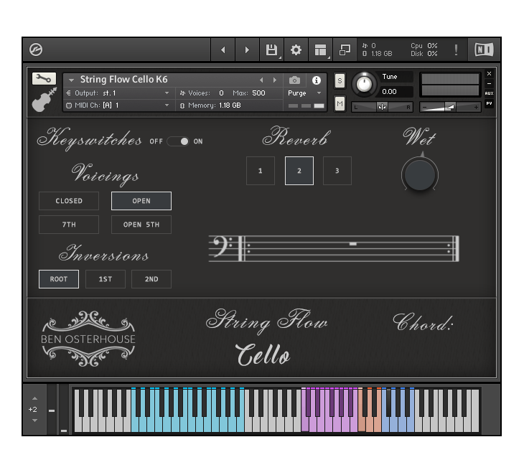524x470 pixels.
Task: Choose the OPEN 5TH voicing button
Action: tap(141, 225)
